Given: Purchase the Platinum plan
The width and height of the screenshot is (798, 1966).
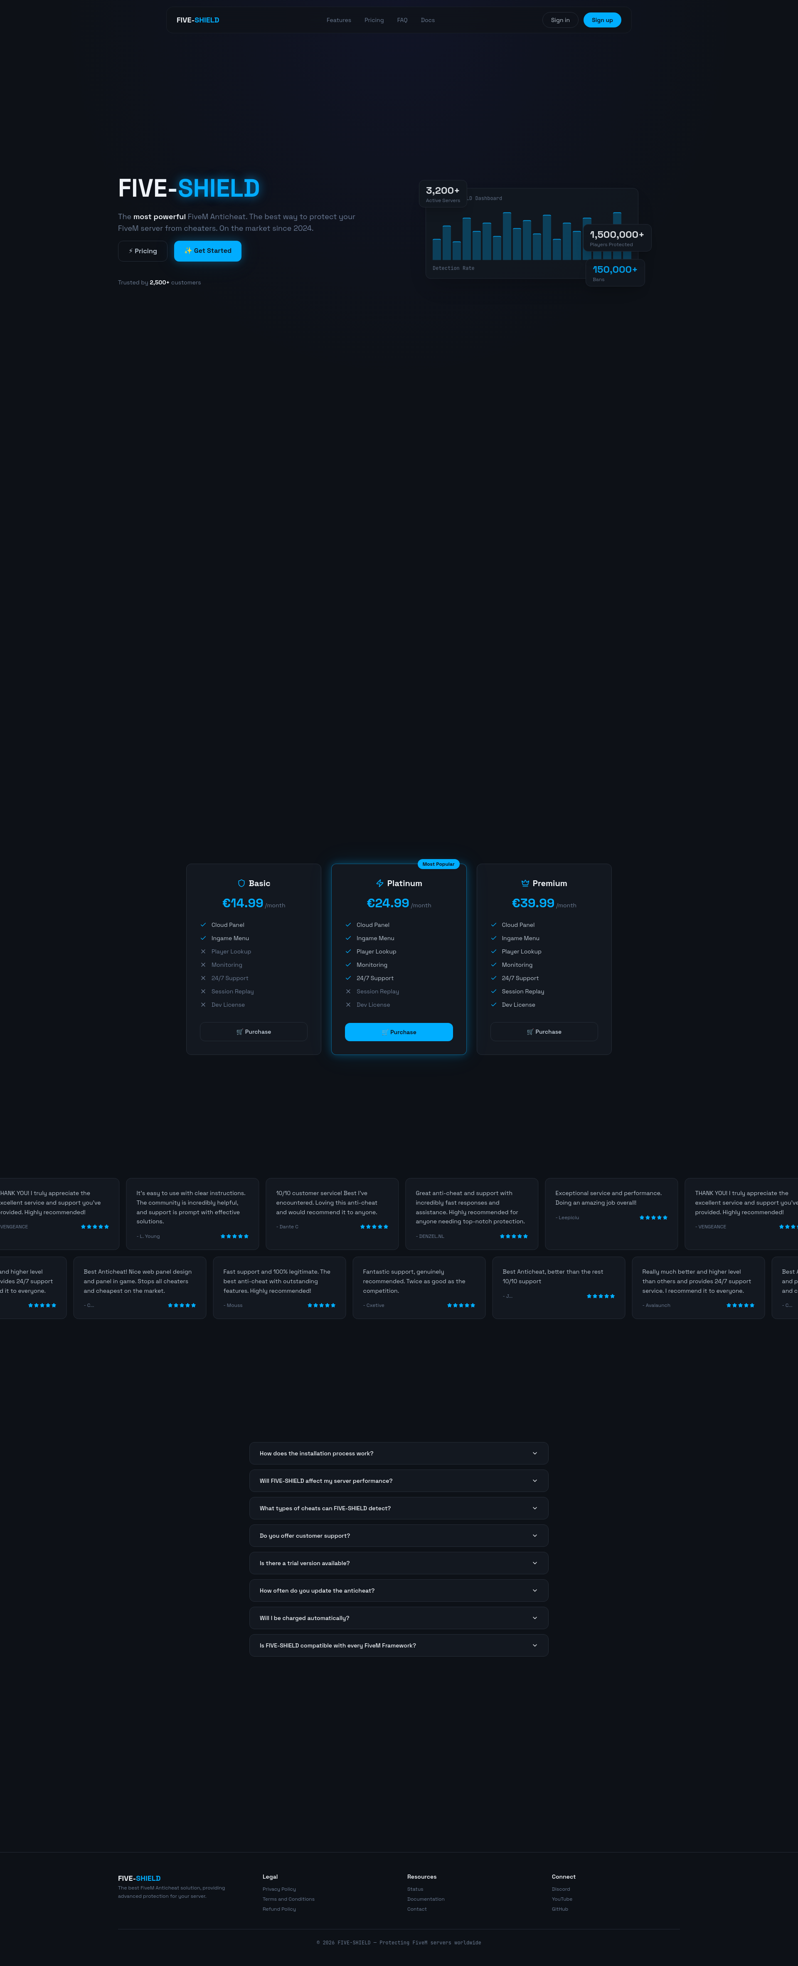Looking at the screenshot, I should pyautogui.click(x=398, y=1032).
